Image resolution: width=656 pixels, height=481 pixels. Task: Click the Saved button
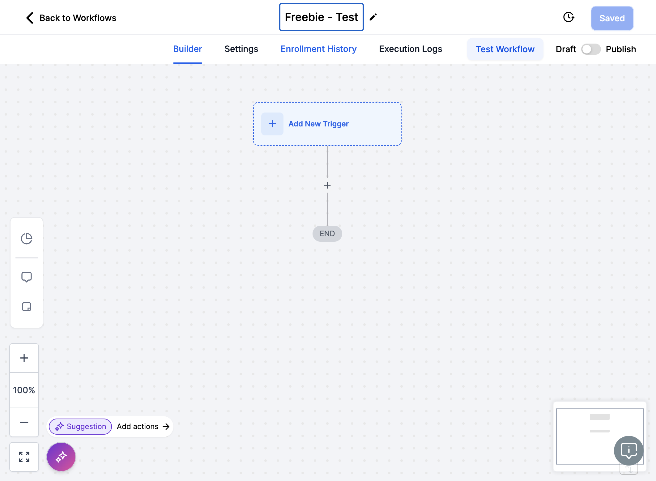[x=612, y=18]
